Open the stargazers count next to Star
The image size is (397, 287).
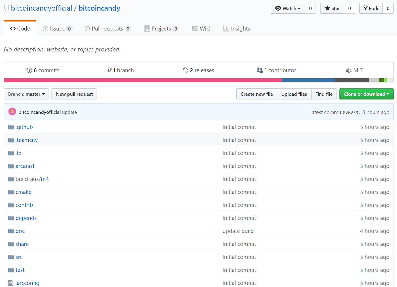pyautogui.click(x=349, y=8)
